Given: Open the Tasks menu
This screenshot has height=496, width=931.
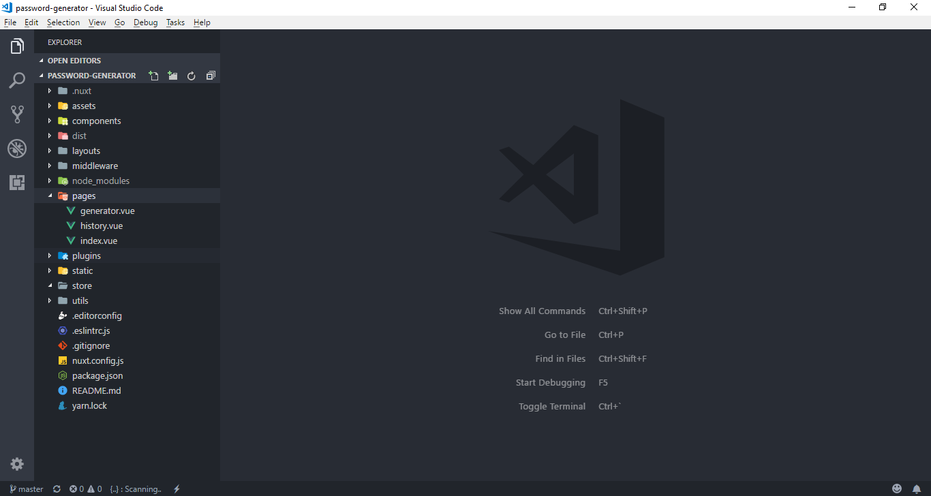Looking at the screenshot, I should (176, 22).
